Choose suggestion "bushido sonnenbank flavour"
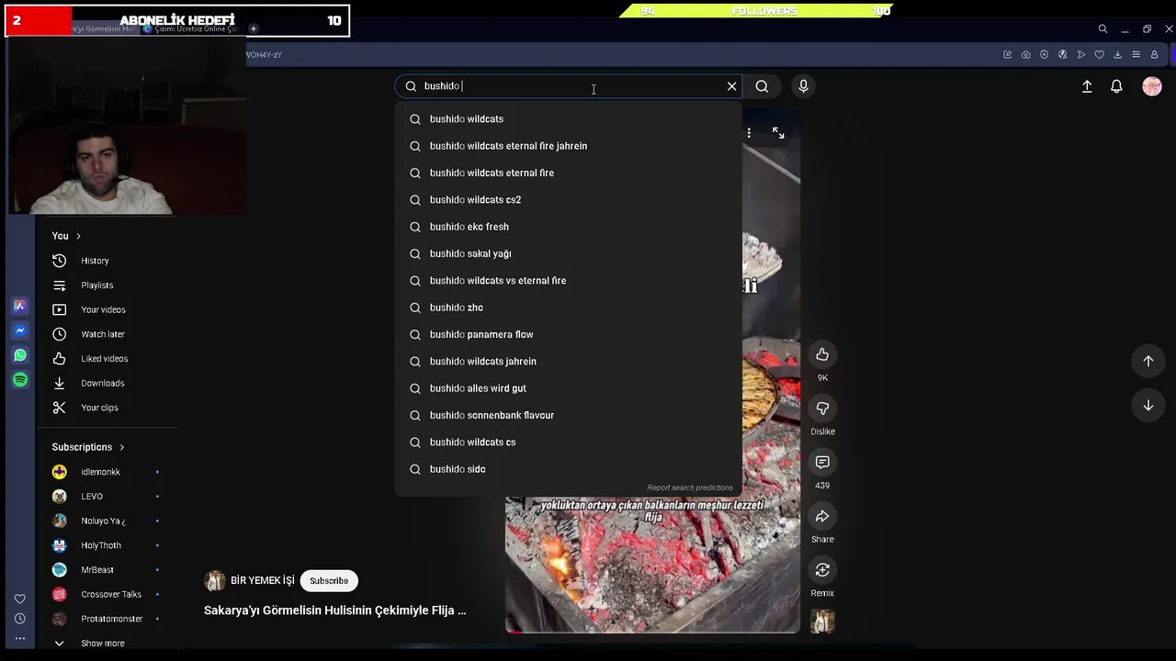Screen dimensions: 1176x661 point(568,415)
